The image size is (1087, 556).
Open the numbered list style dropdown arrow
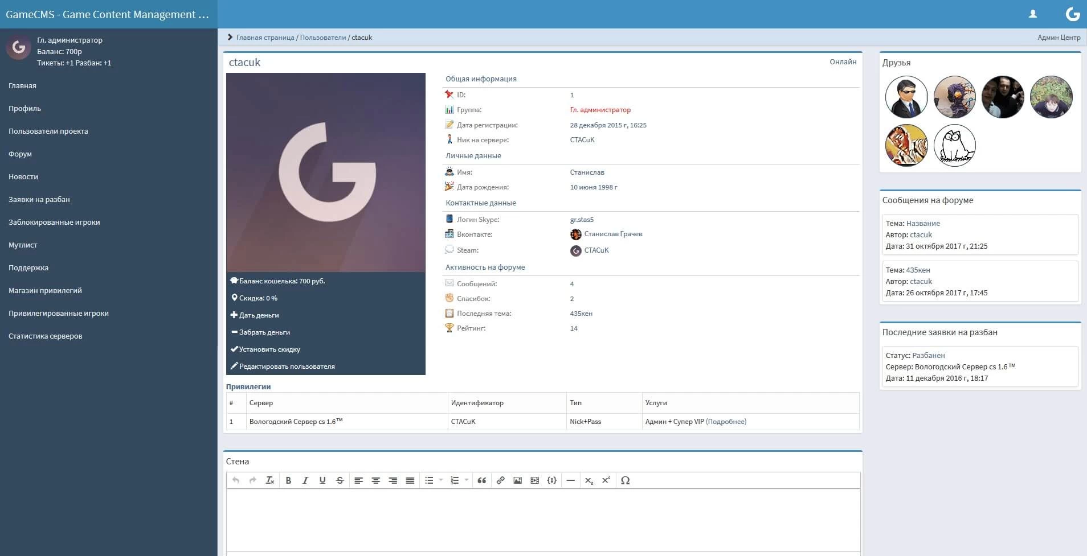(467, 480)
